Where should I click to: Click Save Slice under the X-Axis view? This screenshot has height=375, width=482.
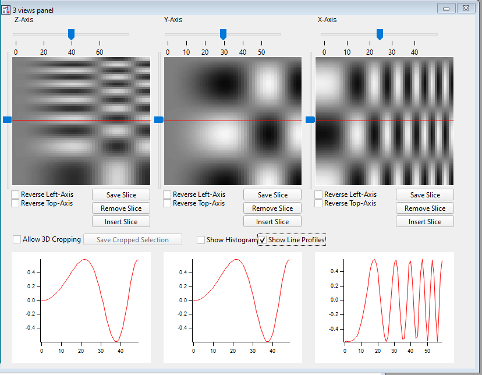click(x=424, y=194)
